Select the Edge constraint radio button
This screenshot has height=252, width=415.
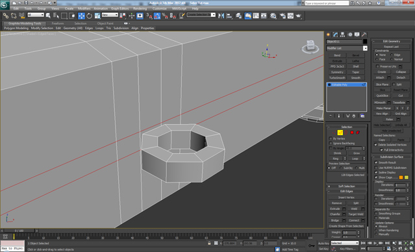[392, 55]
